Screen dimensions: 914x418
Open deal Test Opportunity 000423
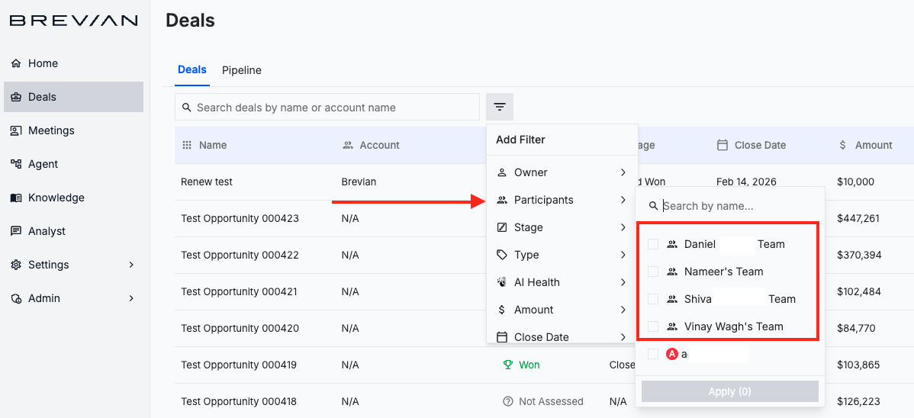click(240, 219)
